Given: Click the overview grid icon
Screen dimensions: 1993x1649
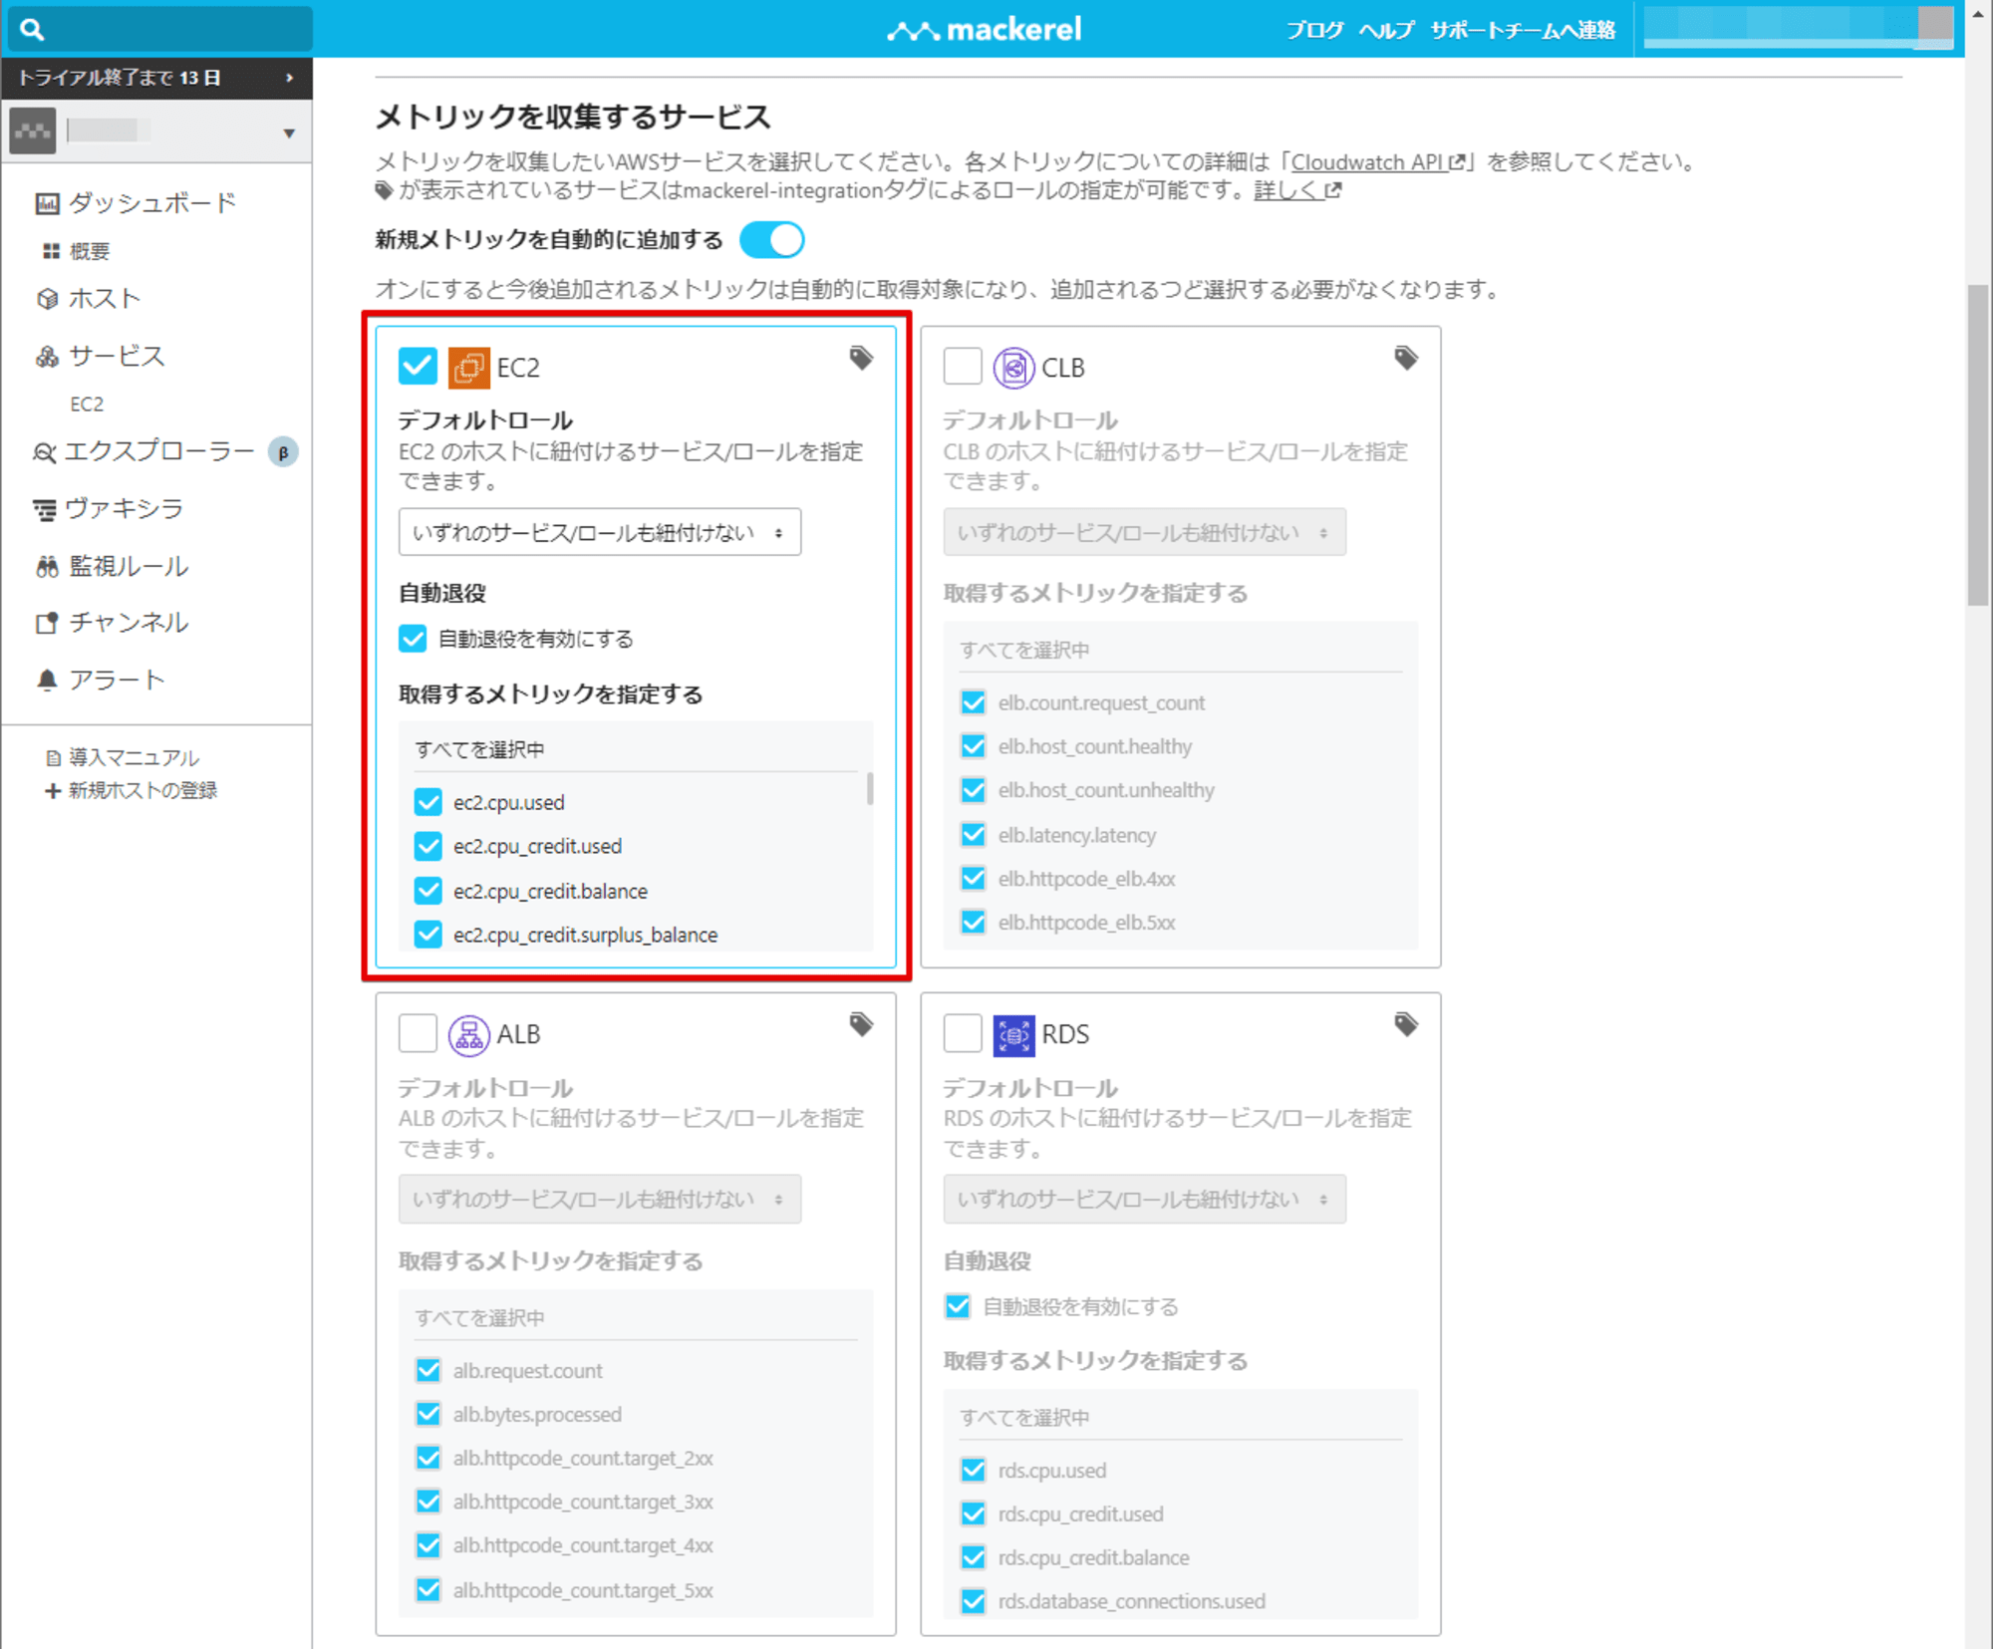Looking at the screenshot, I should [x=51, y=251].
